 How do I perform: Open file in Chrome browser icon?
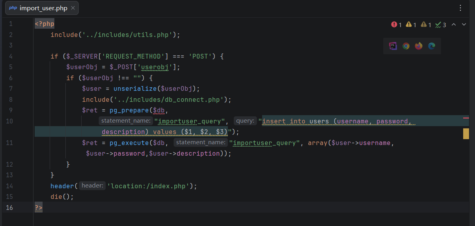tap(406, 46)
